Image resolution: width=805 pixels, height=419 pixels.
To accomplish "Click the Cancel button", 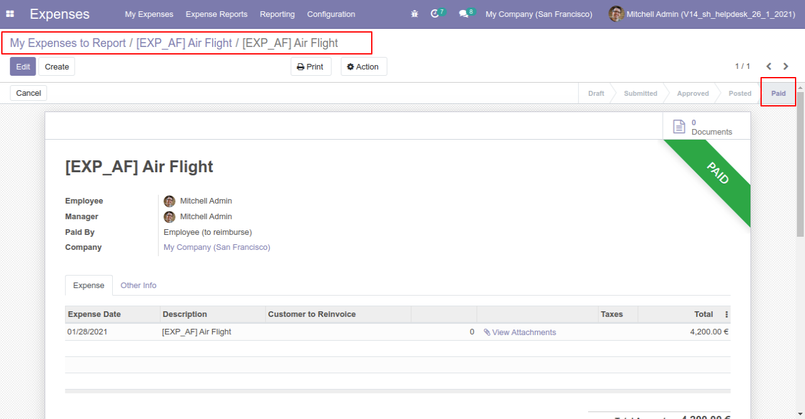I will tap(28, 93).
